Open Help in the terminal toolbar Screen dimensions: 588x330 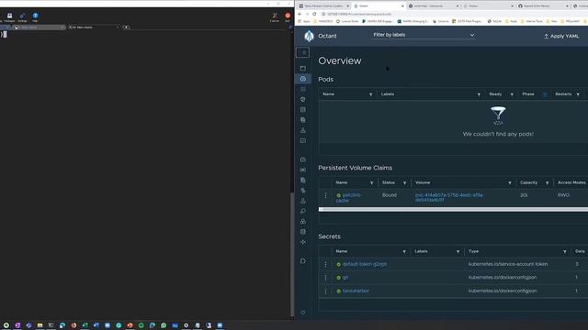[x=35, y=17]
